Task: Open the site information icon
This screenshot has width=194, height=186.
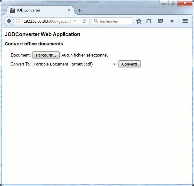Action: coord(18,21)
